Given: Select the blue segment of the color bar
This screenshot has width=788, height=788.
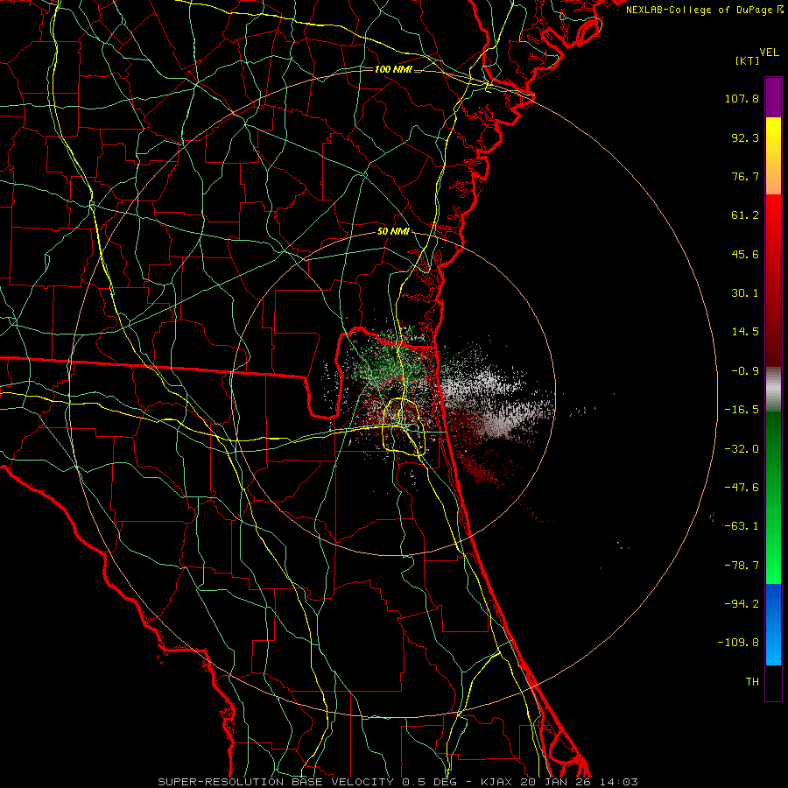Looking at the screenshot, I should (x=773, y=624).
